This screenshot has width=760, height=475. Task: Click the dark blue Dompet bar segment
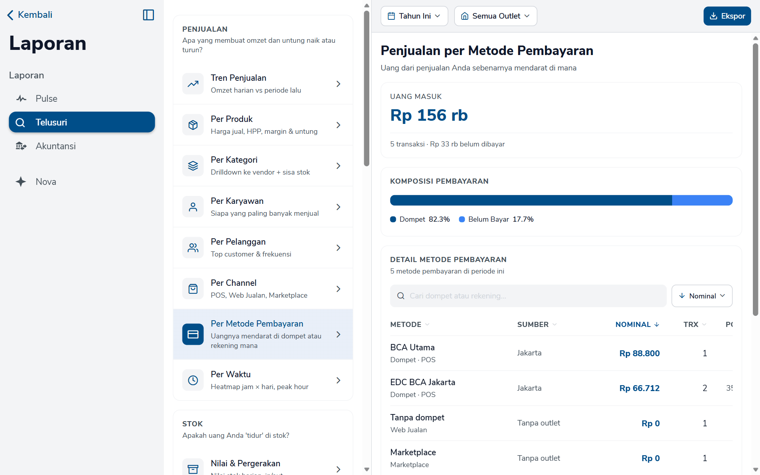531,200
